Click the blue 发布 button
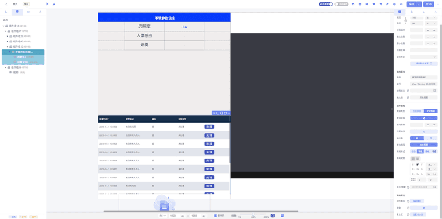 pyautogui.click(x=429, y=4)
